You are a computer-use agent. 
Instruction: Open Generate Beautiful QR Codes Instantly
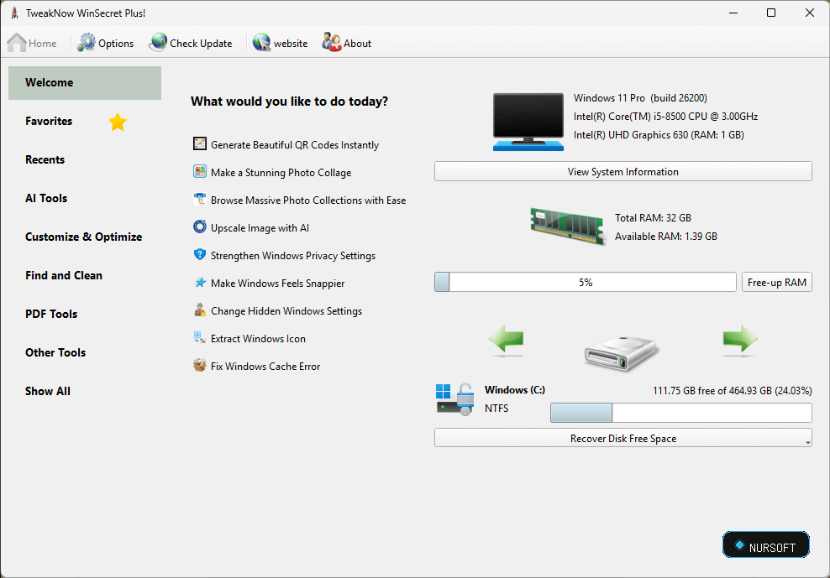pos(295,145)
